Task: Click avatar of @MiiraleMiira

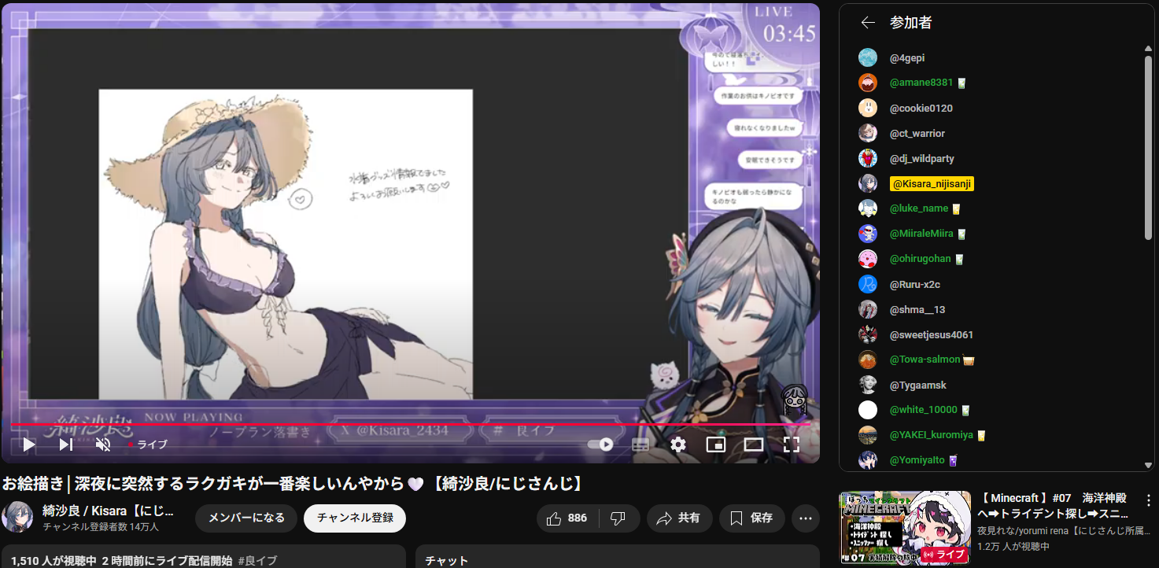Action: coord(868,234)
